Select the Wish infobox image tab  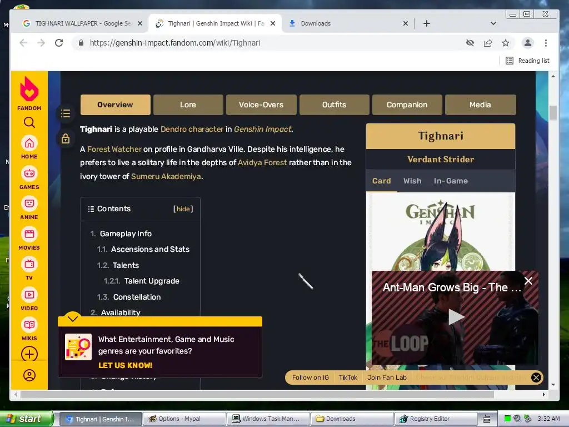(x=412, y=181)
